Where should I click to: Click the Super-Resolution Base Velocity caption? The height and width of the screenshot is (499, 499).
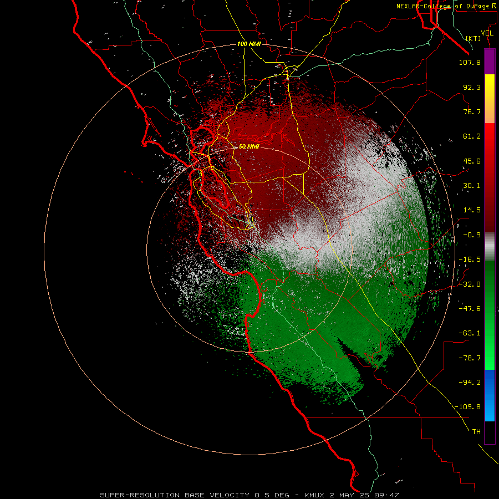click(249, 495)
